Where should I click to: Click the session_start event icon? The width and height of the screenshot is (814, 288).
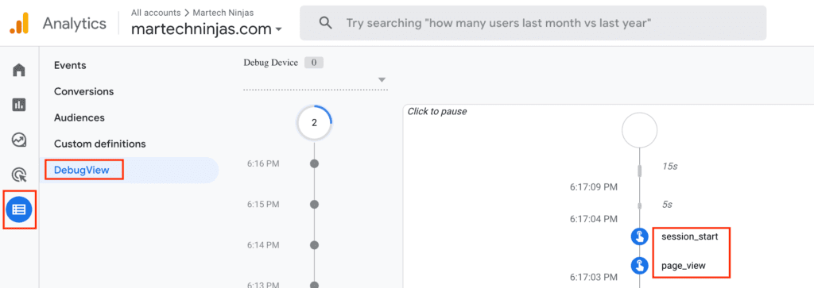(639, 236)
